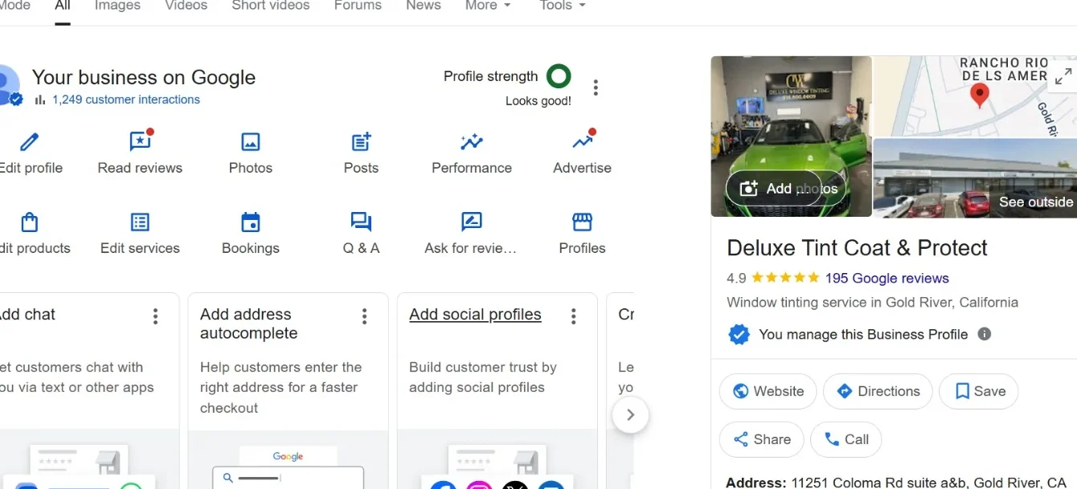Image resolution: width=1077 pixels, height=489 pixels.
Task: Click the Save button
Action: tap(979, 391)
